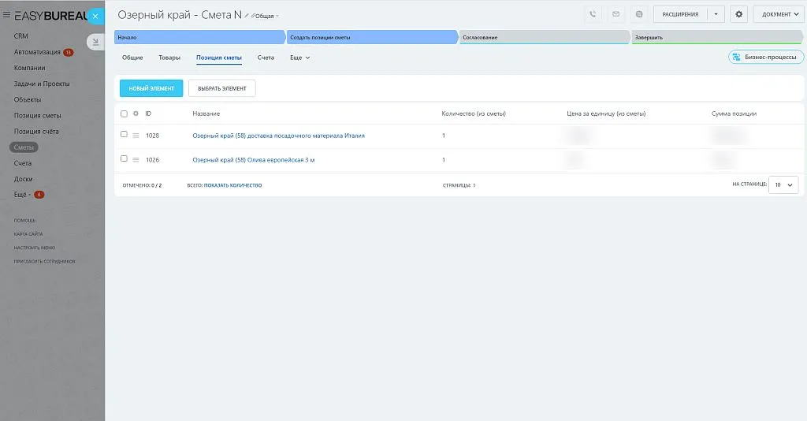Open the per-page count dropdown
Image resolution: width=807 pixels, height=421 pixels.
[x=783, y=184]
